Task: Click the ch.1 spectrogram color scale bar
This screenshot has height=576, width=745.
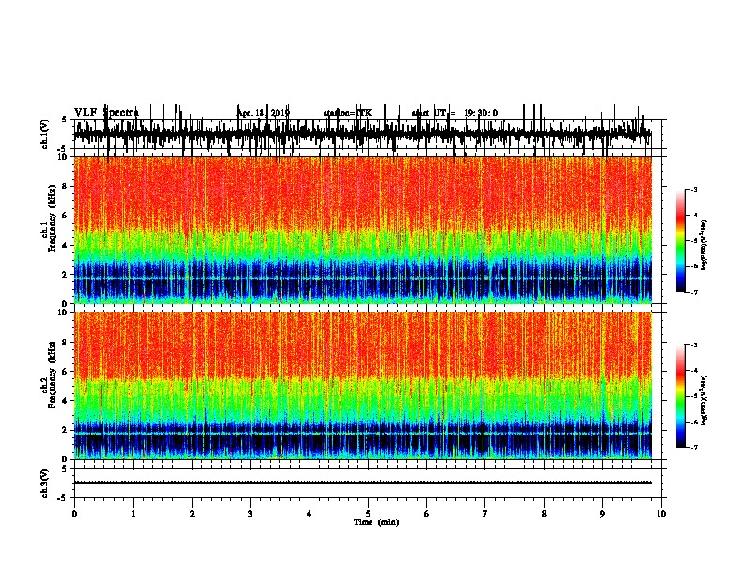Action: 681,241
